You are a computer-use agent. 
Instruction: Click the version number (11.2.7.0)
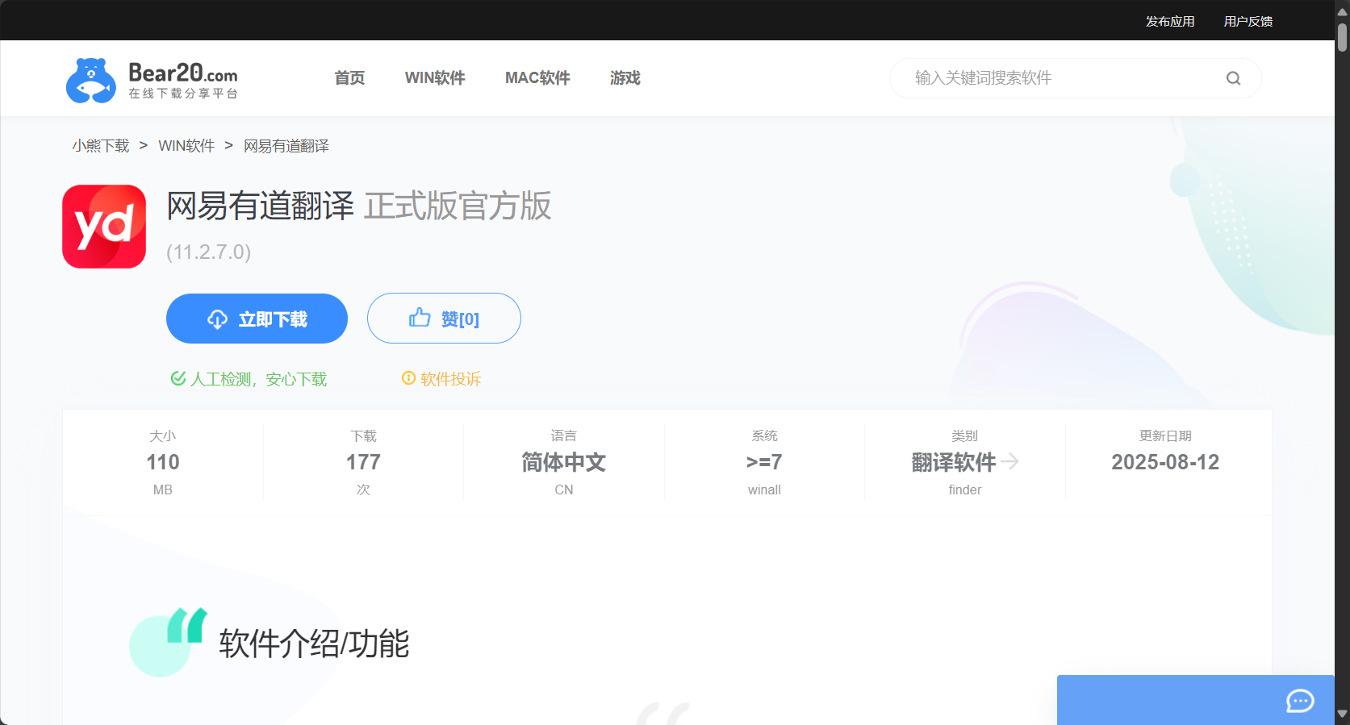pos(209,252)
